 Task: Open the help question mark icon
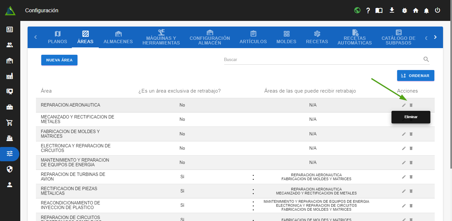click(x=368, y=11)
